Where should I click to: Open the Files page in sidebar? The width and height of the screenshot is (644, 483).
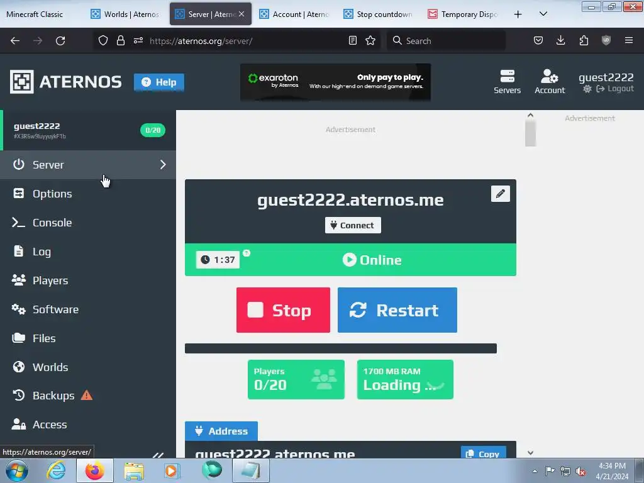pyautogui.click(x=88, y=338)
